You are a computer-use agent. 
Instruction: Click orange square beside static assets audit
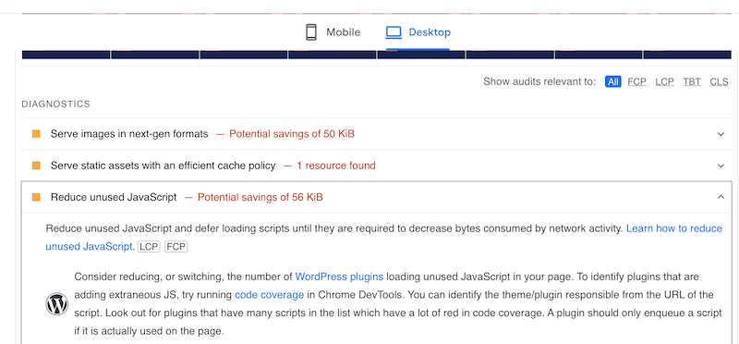(36, 166)
